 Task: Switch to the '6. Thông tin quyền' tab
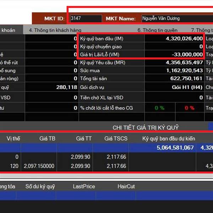tap(157, 30)
